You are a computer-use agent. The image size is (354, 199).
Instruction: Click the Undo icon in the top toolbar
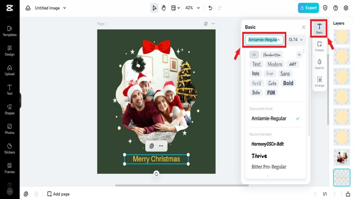[210, 8]
